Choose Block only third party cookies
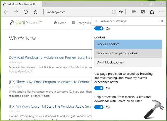The width and height of the screenshot is (167, 121). (128, 53)
